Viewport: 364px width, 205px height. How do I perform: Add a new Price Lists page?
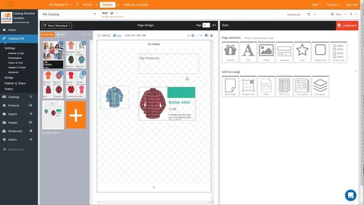click(x=284, y=87)
